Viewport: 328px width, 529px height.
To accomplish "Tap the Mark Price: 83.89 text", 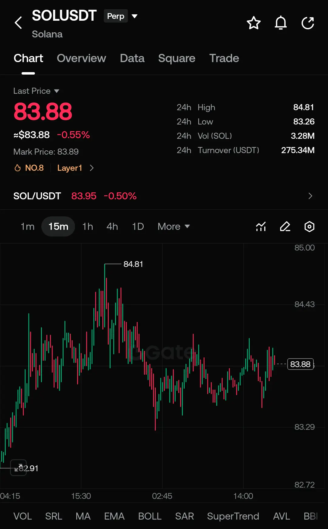I will [46, 152].
